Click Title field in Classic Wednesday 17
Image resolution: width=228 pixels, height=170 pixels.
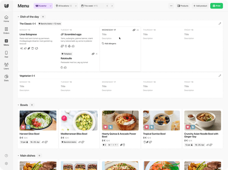104,34
